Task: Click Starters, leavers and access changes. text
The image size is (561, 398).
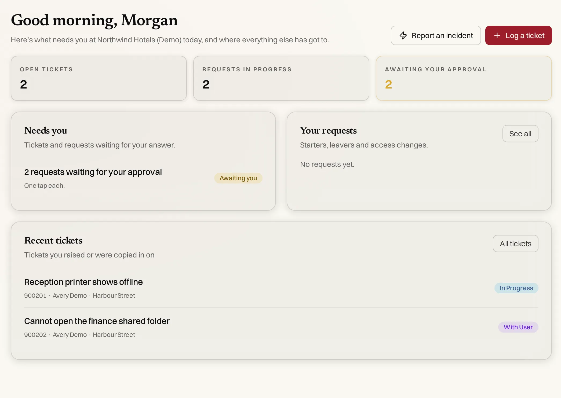Action: (x=364, y=145)
